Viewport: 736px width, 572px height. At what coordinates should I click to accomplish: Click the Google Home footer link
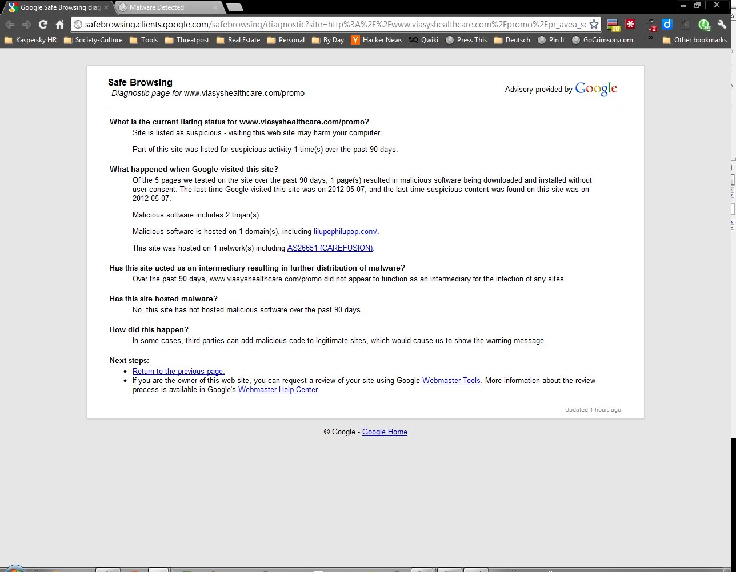[x=385, y=432]
